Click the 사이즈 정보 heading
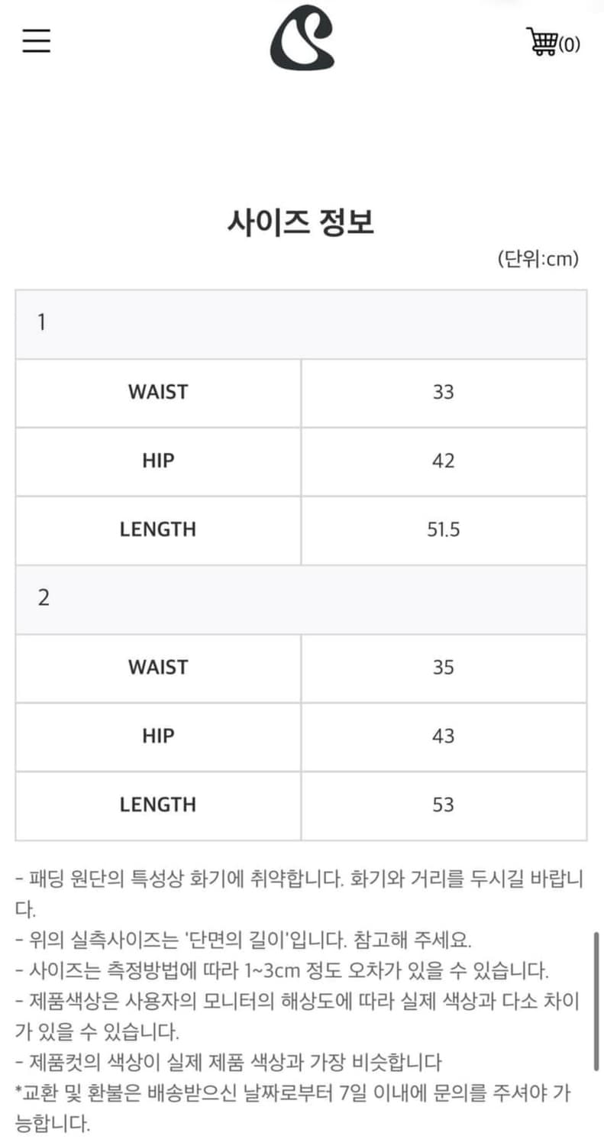The height and width of the screenshot is (1146, 604). click(301, 222)
